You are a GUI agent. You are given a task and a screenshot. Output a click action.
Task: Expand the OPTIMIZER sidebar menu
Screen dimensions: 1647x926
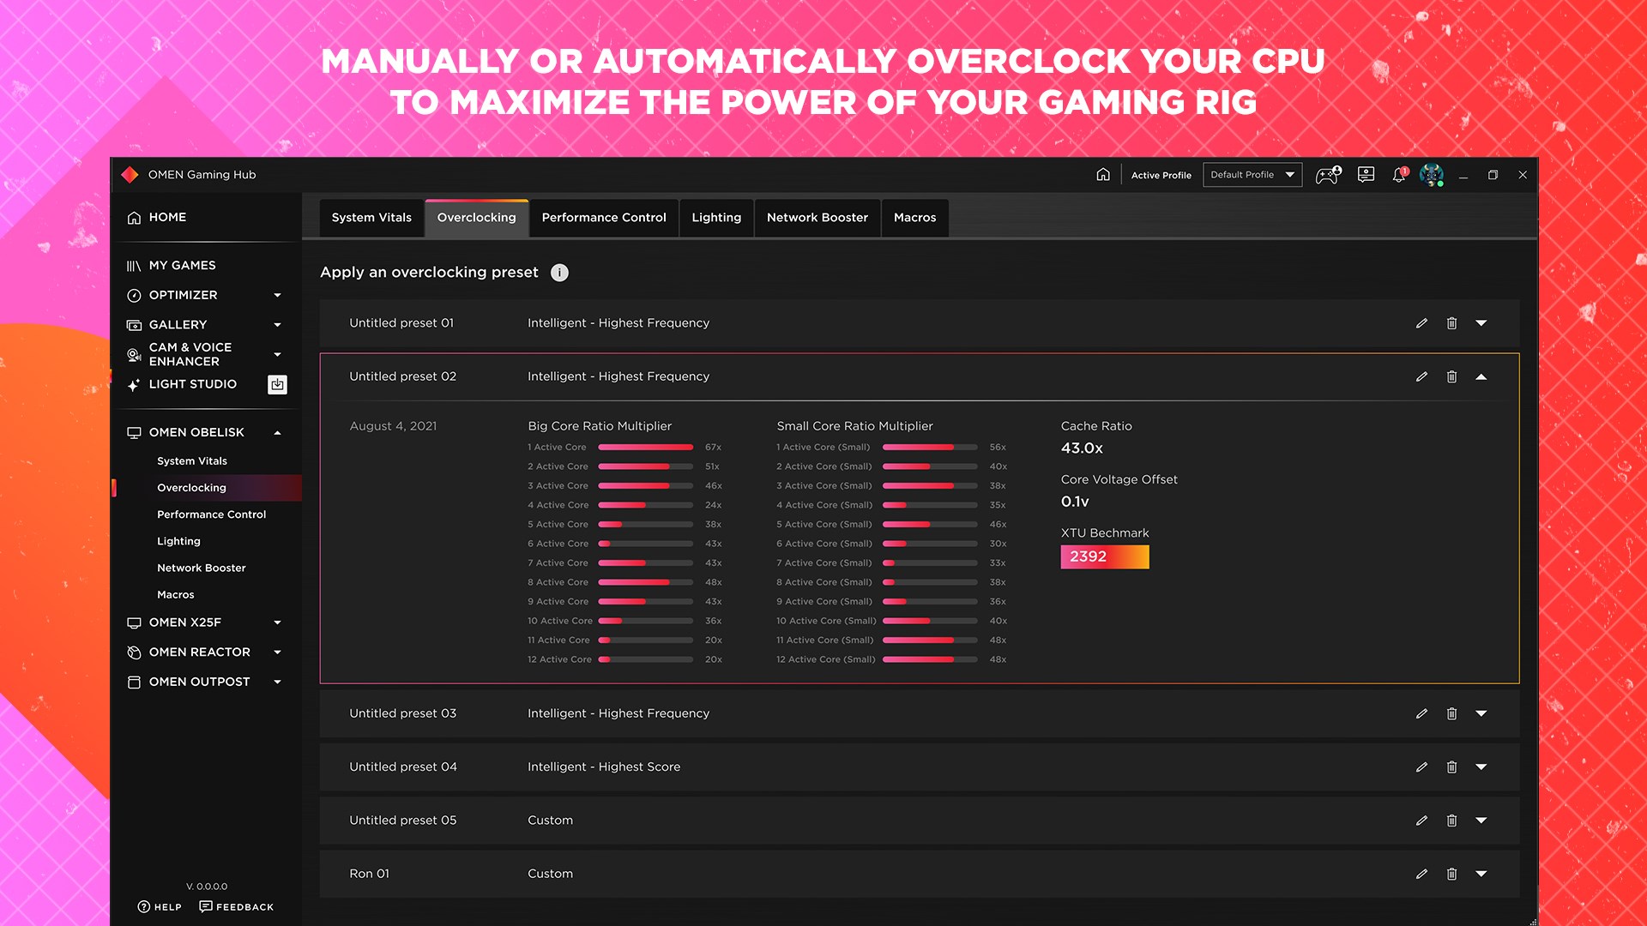pos(277,295)
